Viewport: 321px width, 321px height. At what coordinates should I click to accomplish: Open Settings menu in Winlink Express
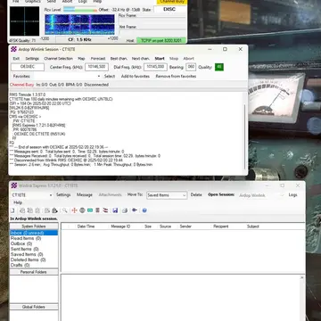coord(63,195)
